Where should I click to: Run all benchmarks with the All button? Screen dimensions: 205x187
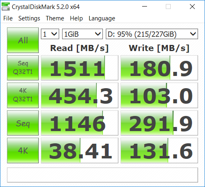tap(23, 40)
